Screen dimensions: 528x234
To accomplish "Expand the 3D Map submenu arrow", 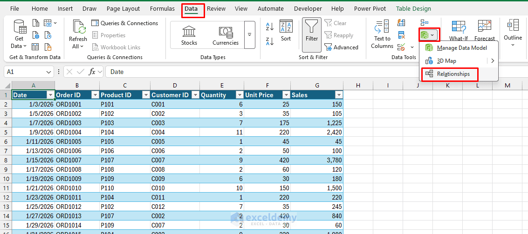I will [x=493, y=61].
